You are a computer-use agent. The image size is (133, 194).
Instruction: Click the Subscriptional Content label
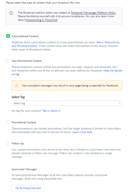(x=25, y=36)
